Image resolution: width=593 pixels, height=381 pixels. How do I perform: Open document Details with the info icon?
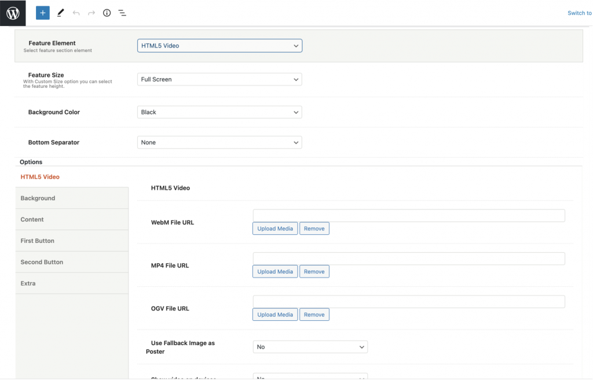107,12
